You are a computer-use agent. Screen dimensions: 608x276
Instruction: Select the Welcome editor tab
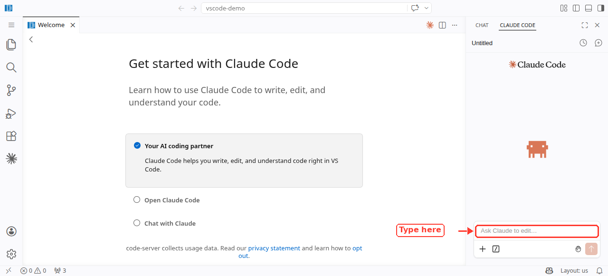click(x=51, y=25)
